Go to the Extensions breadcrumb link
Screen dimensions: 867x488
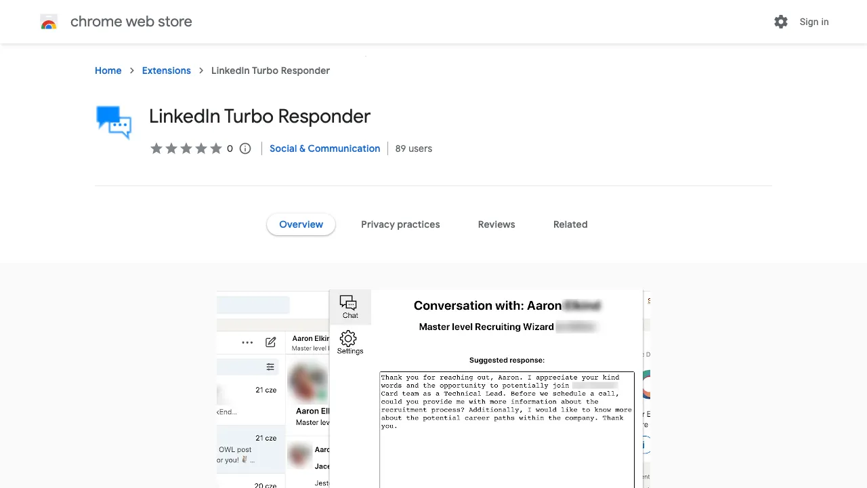coord(167,70)
